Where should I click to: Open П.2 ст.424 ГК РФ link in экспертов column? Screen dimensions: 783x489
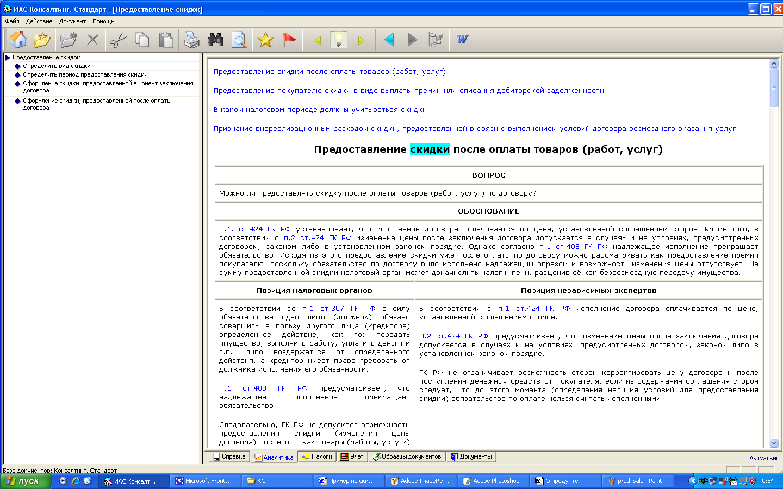click(x=453, y=336)
